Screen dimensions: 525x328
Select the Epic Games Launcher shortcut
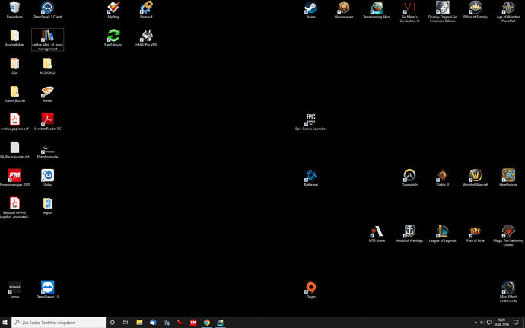(310, 122)
